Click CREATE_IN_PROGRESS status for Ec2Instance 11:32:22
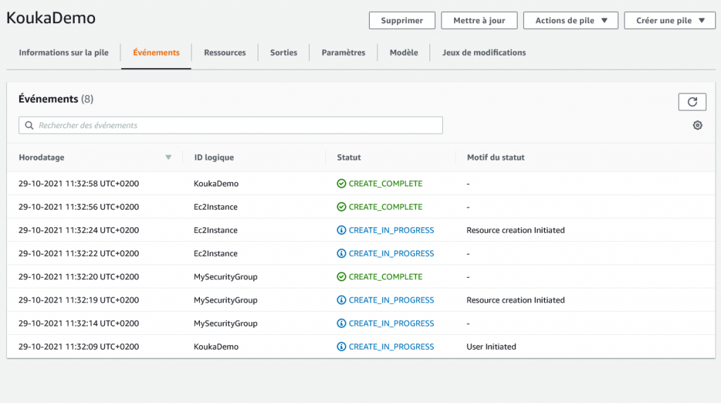The height and width of the screenshot is (403, 721). pos(391,254)
